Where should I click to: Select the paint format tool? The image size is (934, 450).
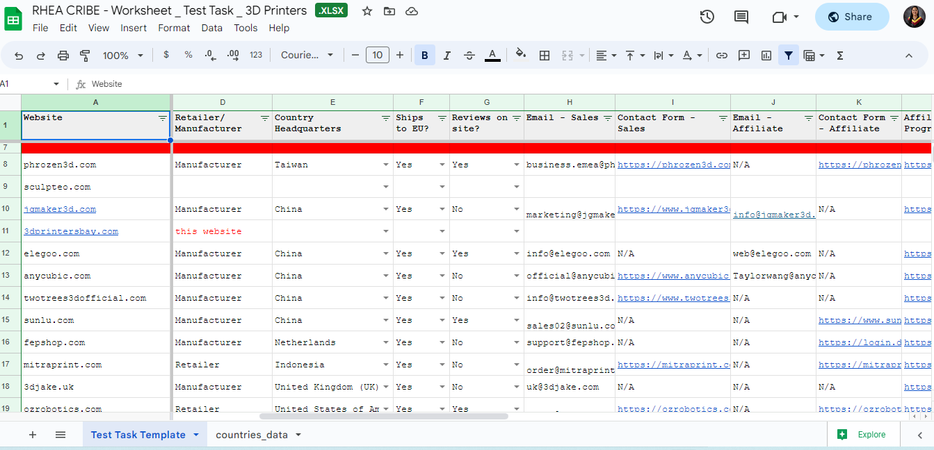click(86, 56)
